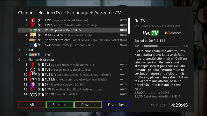
Task: Click the channel list scrollbar
Action: pyautogui.click(x=129, y=57)
